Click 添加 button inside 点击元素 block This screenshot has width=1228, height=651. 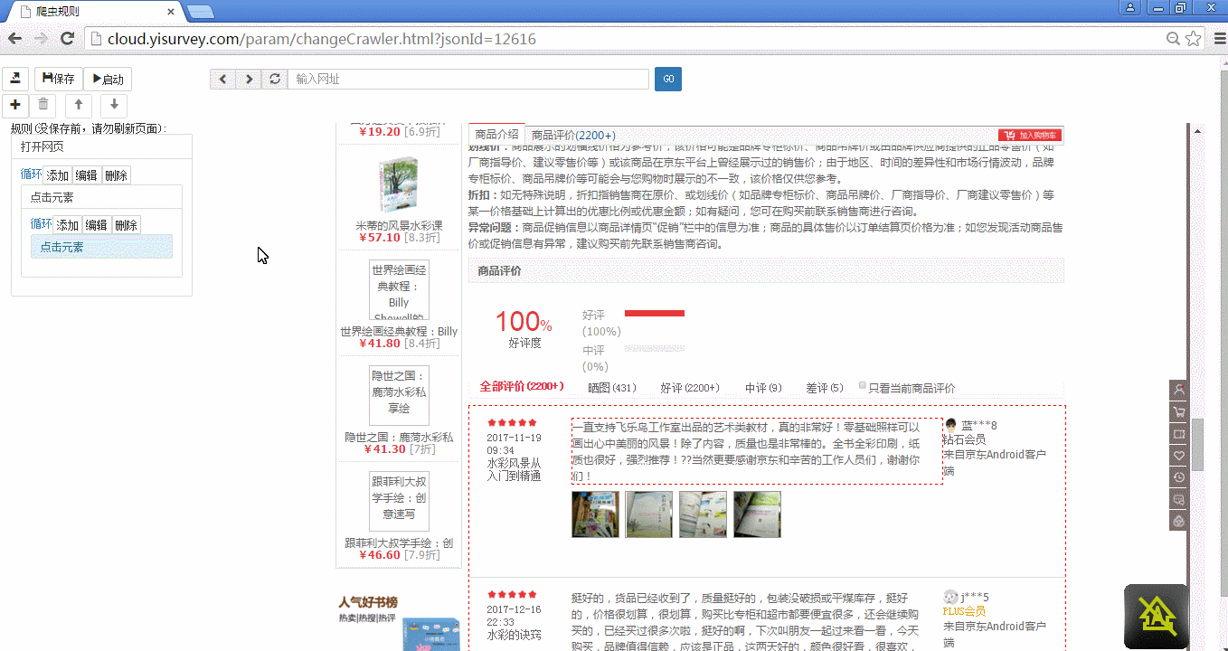(68, 225)
